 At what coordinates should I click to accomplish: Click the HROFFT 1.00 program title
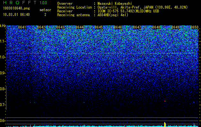[25, 3]
